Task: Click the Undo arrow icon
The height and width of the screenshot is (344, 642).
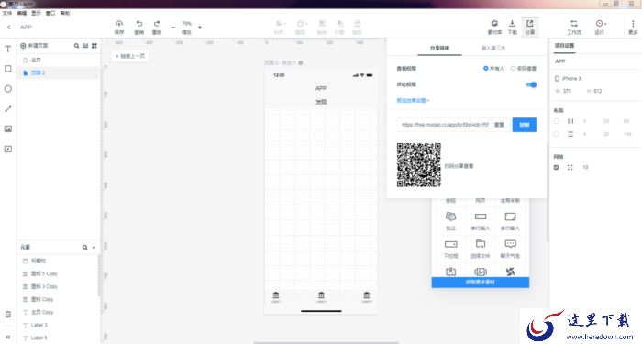Action: tap(139, 23)
